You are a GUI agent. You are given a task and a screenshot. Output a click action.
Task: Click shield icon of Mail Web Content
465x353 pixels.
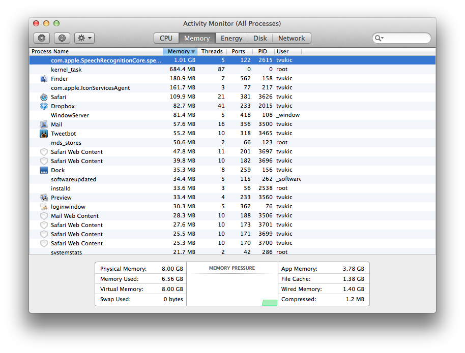pyautogui.click(x=44, y=216)
